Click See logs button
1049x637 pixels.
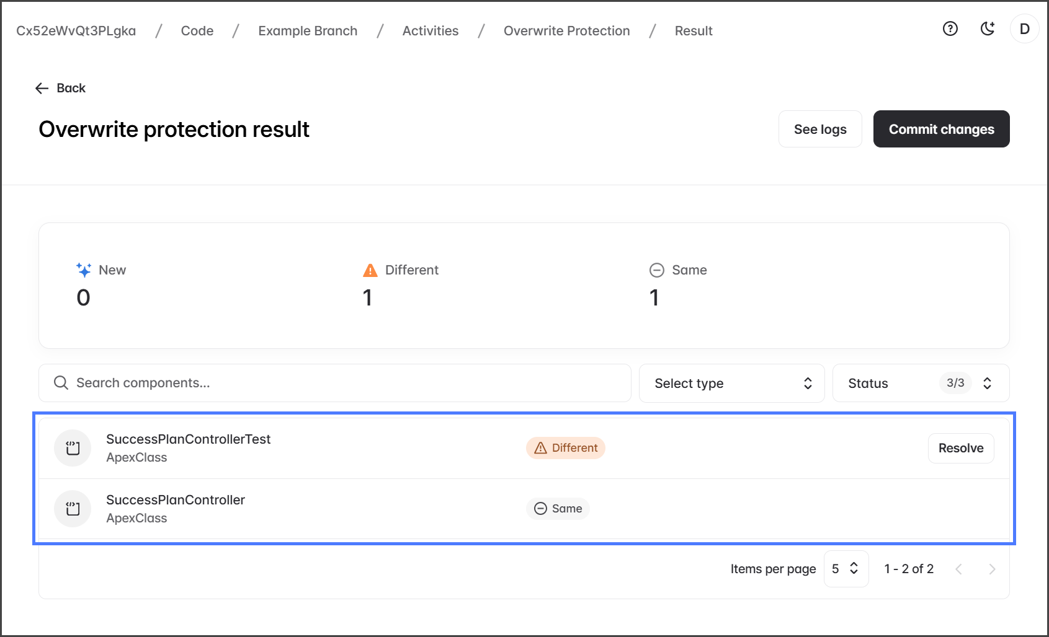click(820, 129)
